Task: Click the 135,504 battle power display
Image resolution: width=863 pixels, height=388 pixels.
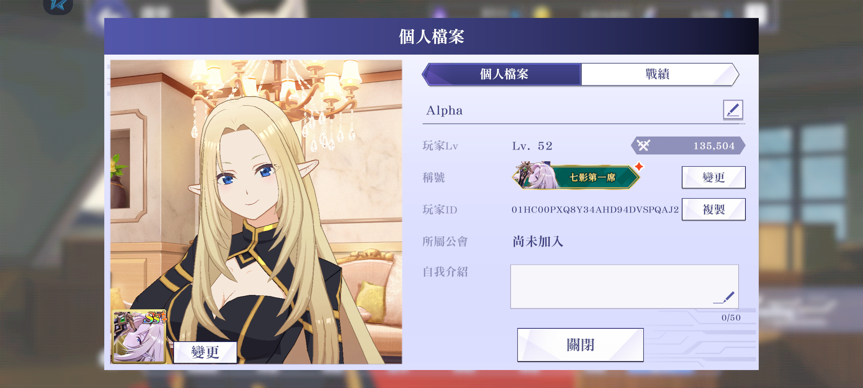Action: (688, 145)
